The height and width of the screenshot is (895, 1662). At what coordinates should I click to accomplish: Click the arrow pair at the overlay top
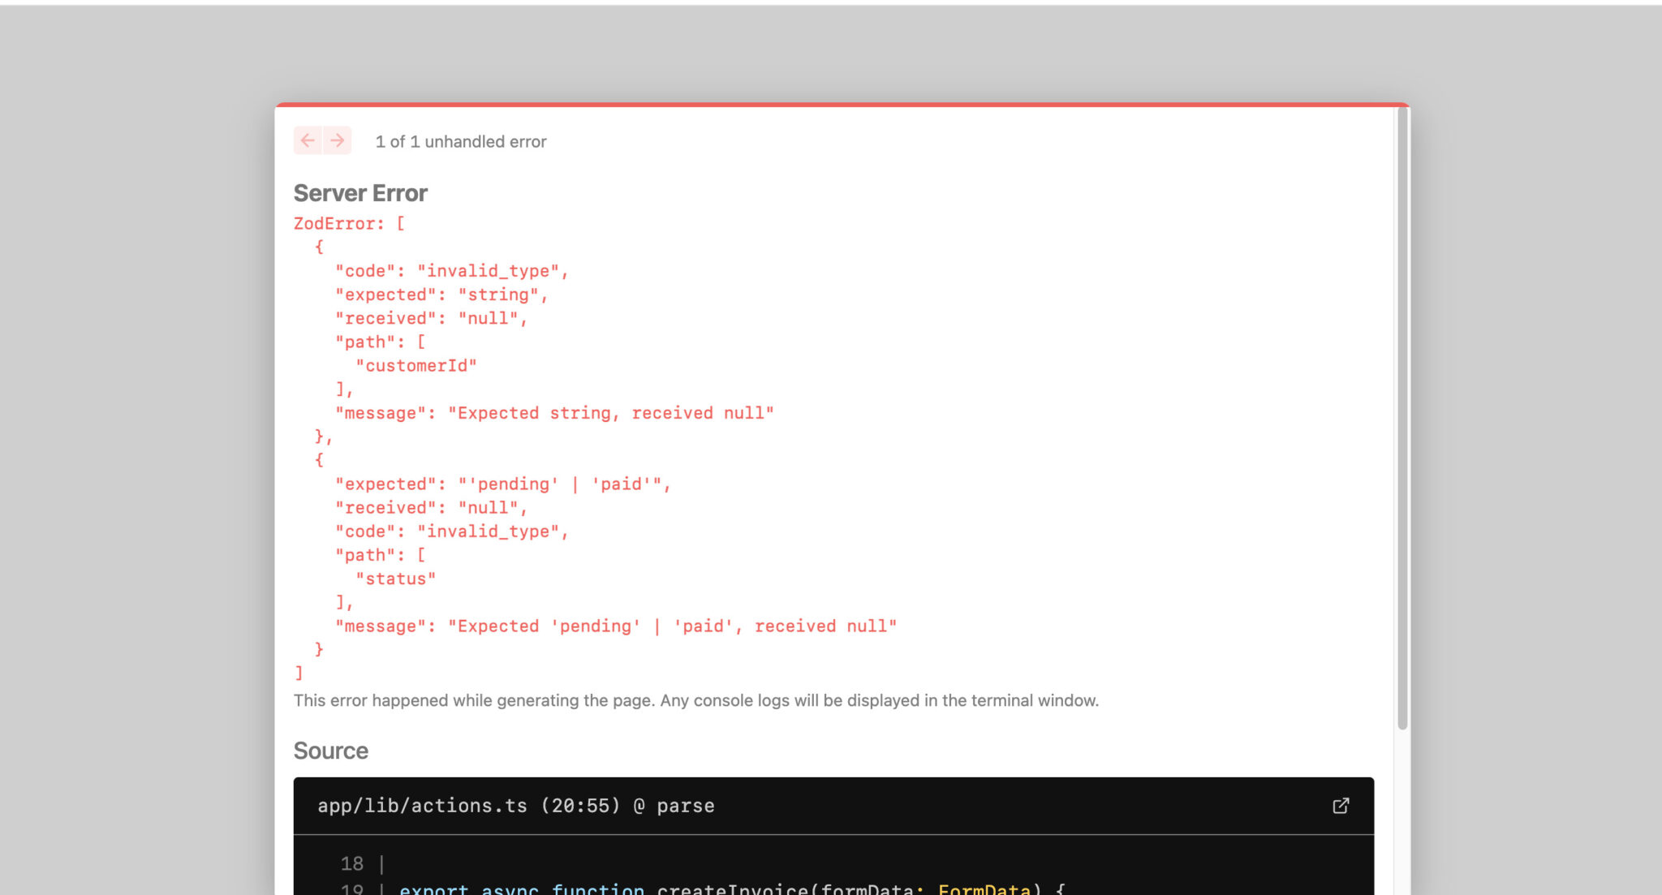click(322, 140)
